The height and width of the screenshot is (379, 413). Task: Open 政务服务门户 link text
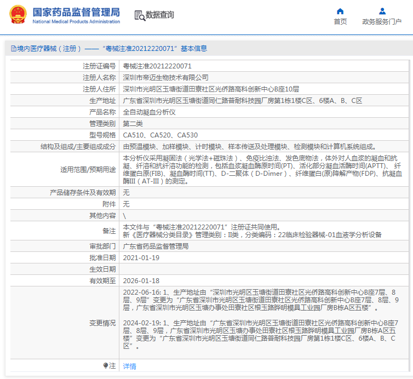tap(382, 21)
